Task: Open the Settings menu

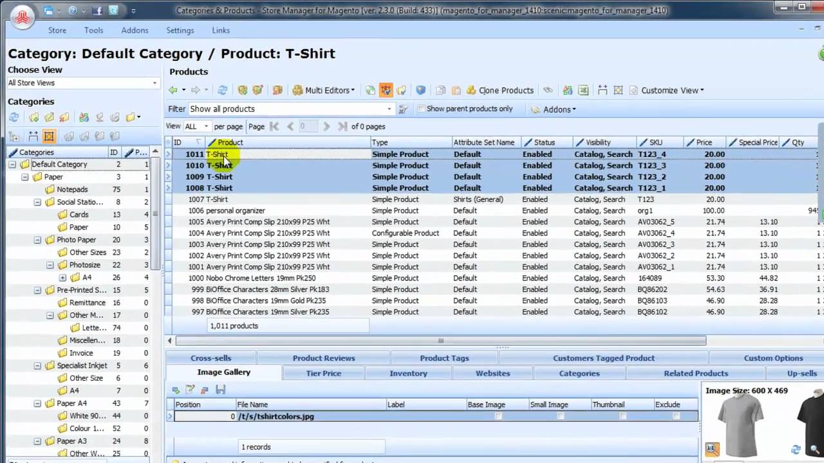Action: pyautogui.click(x=180, y=30)
